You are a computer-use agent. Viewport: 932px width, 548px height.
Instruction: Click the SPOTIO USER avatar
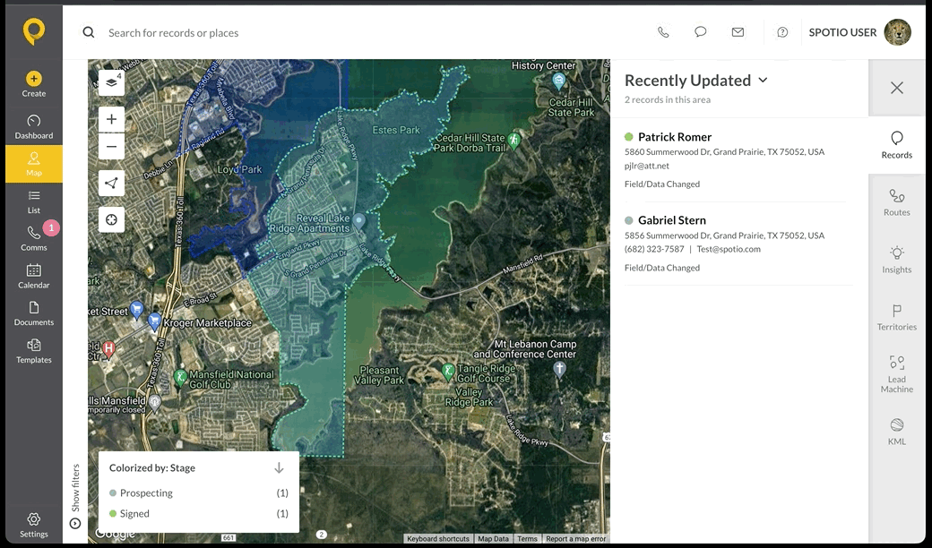click(897, 32)
